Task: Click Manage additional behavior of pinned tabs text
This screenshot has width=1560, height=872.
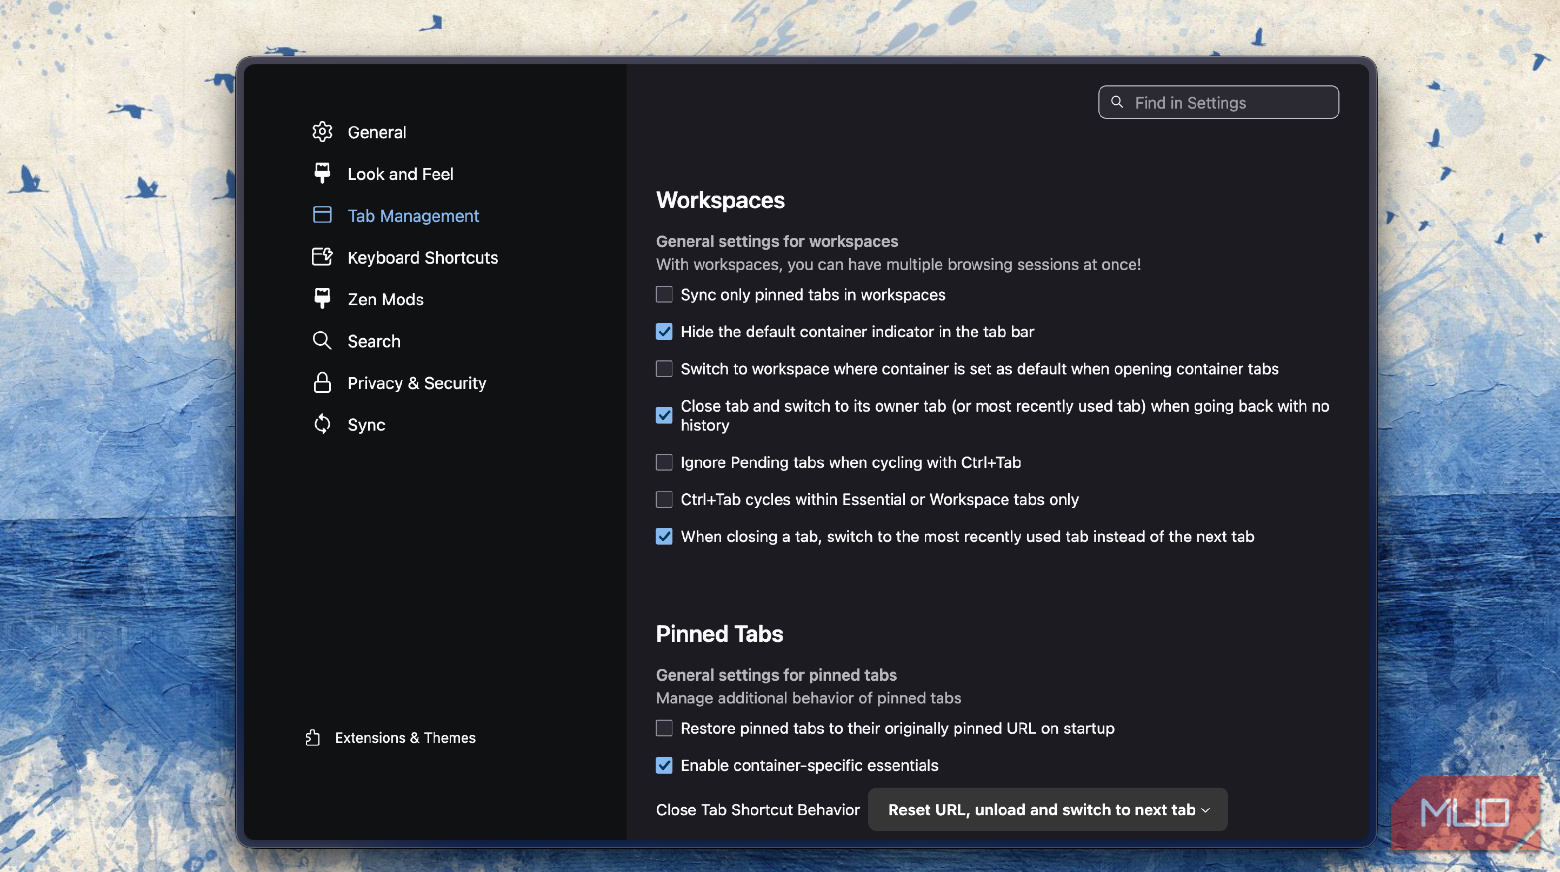Action: pyautogui.click(x=809, y=697)
